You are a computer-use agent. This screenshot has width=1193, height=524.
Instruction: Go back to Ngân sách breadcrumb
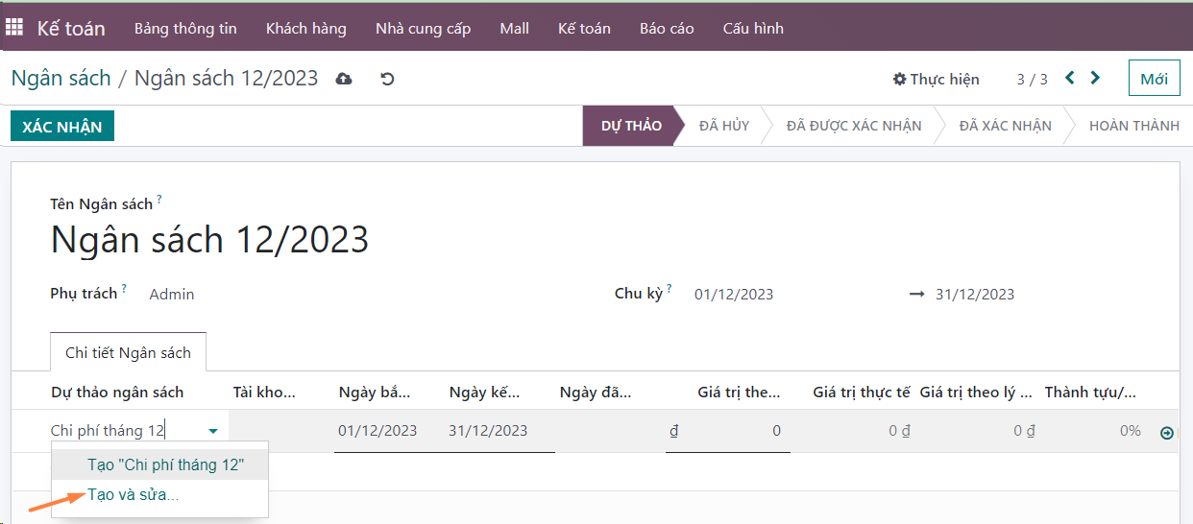61,78
